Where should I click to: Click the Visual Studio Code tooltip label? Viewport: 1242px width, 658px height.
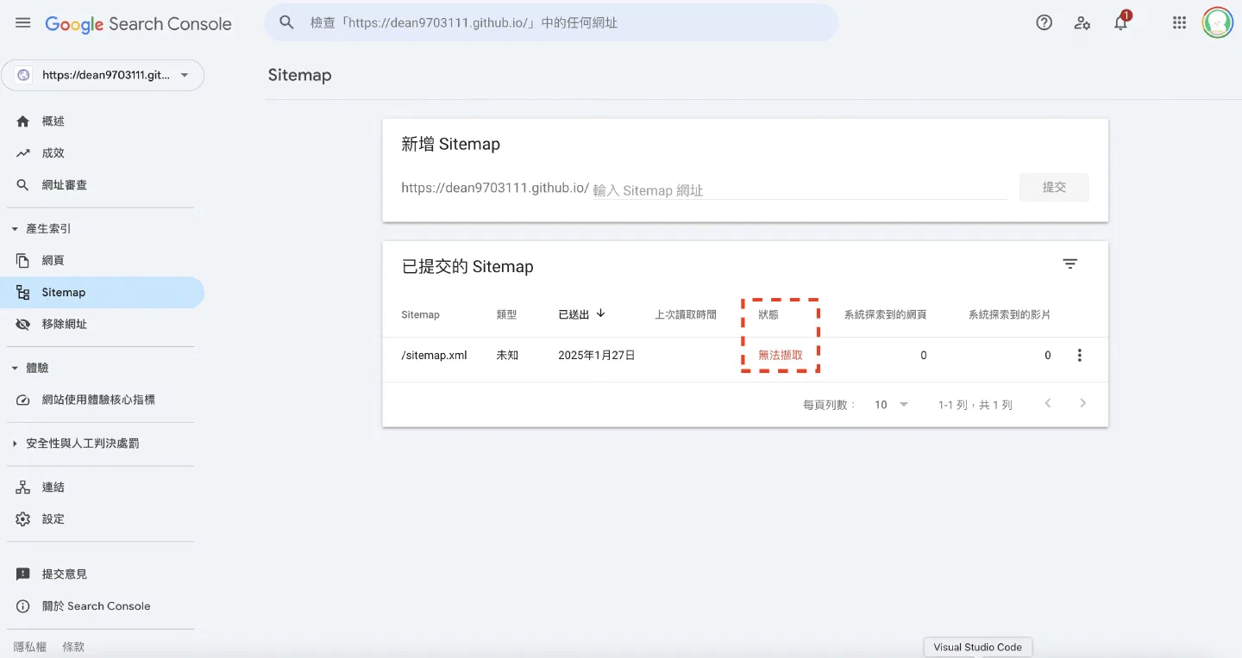click(x=977, y=647)
